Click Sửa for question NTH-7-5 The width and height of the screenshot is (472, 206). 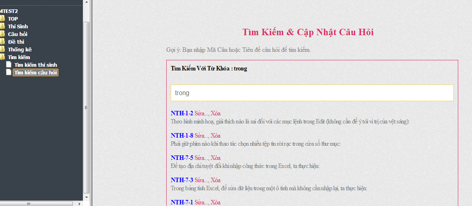(x=201, y=158)
